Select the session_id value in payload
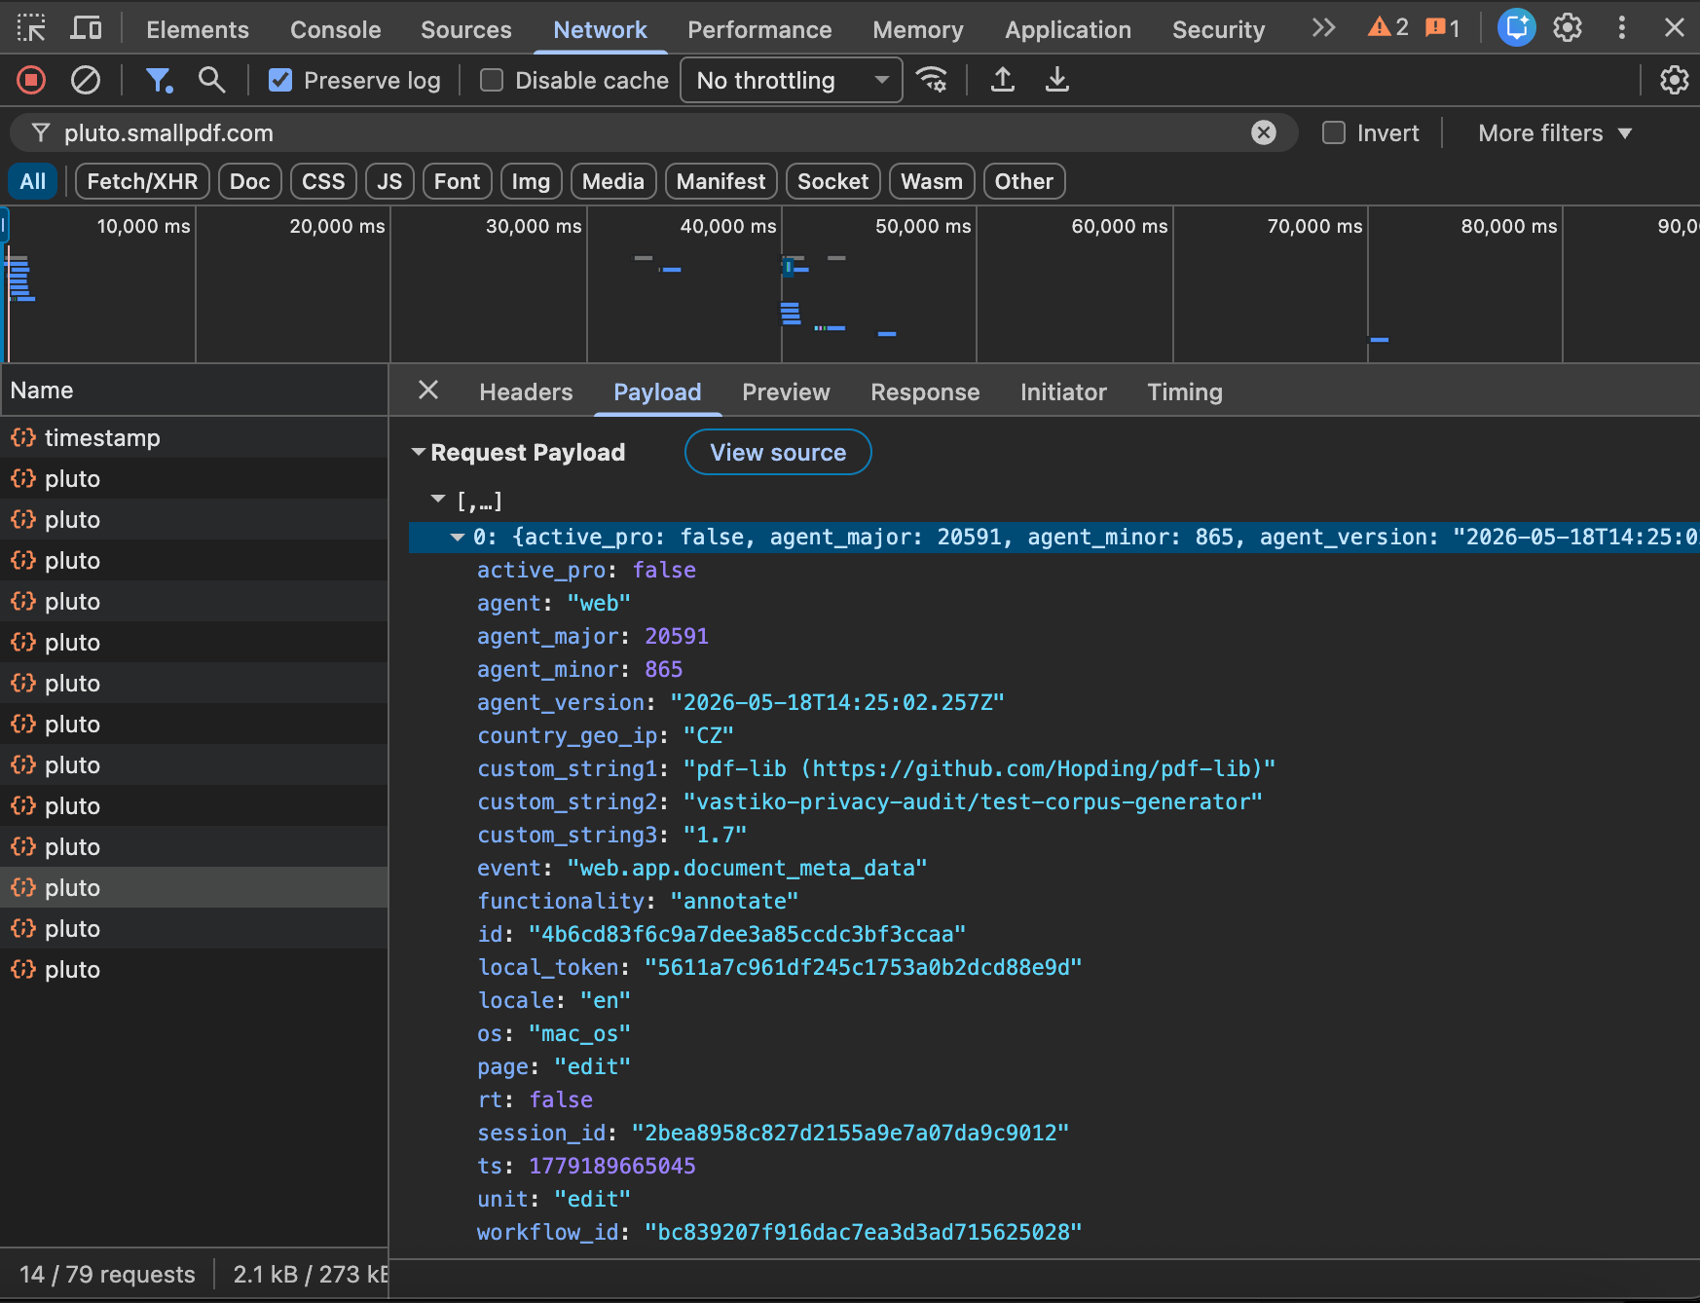 click(850, 1133)
